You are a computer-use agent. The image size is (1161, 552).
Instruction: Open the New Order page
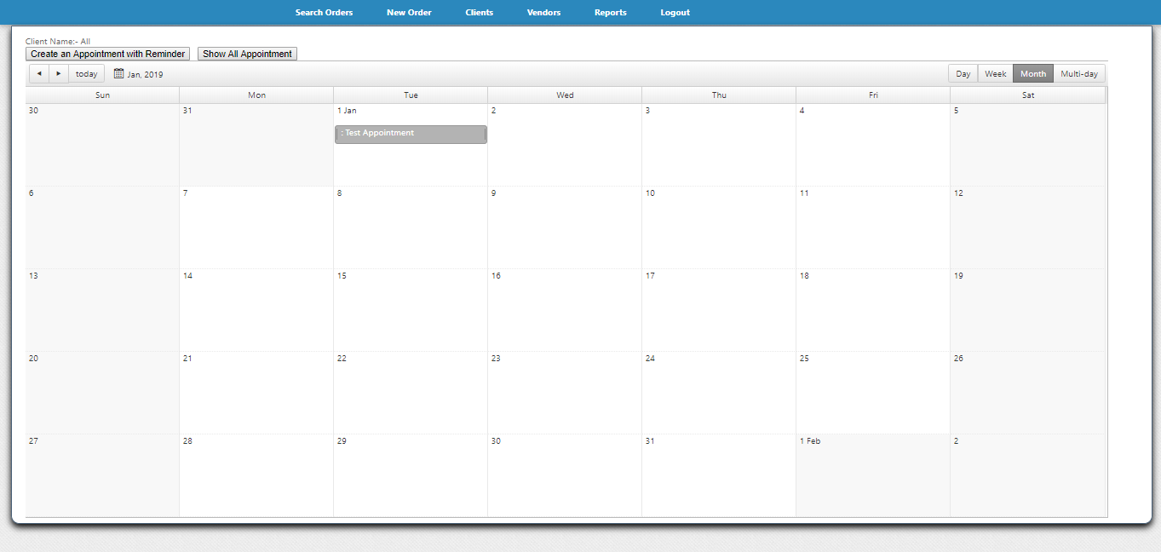tap(409, 13)
